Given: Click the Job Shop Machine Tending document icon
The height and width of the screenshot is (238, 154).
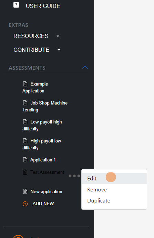Looking at the screenshot, I should tap(25, 103).
